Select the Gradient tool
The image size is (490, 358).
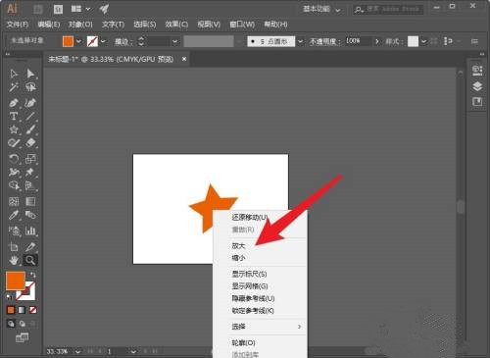(30, 201)
